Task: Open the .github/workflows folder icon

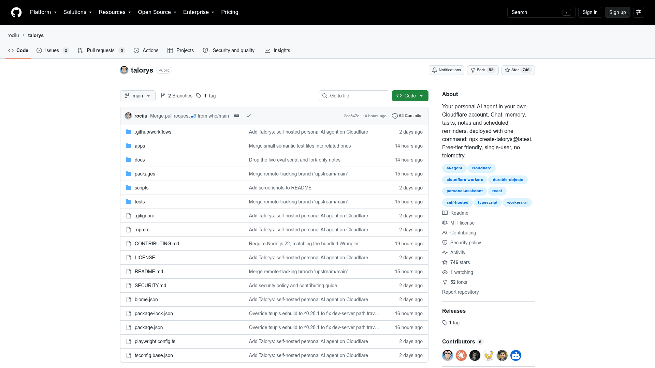Action: tap(129, 132)
